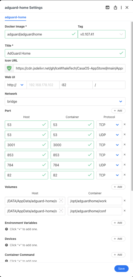Screen dimensions: 133x277
Task: Click the AdGuard shield icon preview
Action: [x=9, y=68]
